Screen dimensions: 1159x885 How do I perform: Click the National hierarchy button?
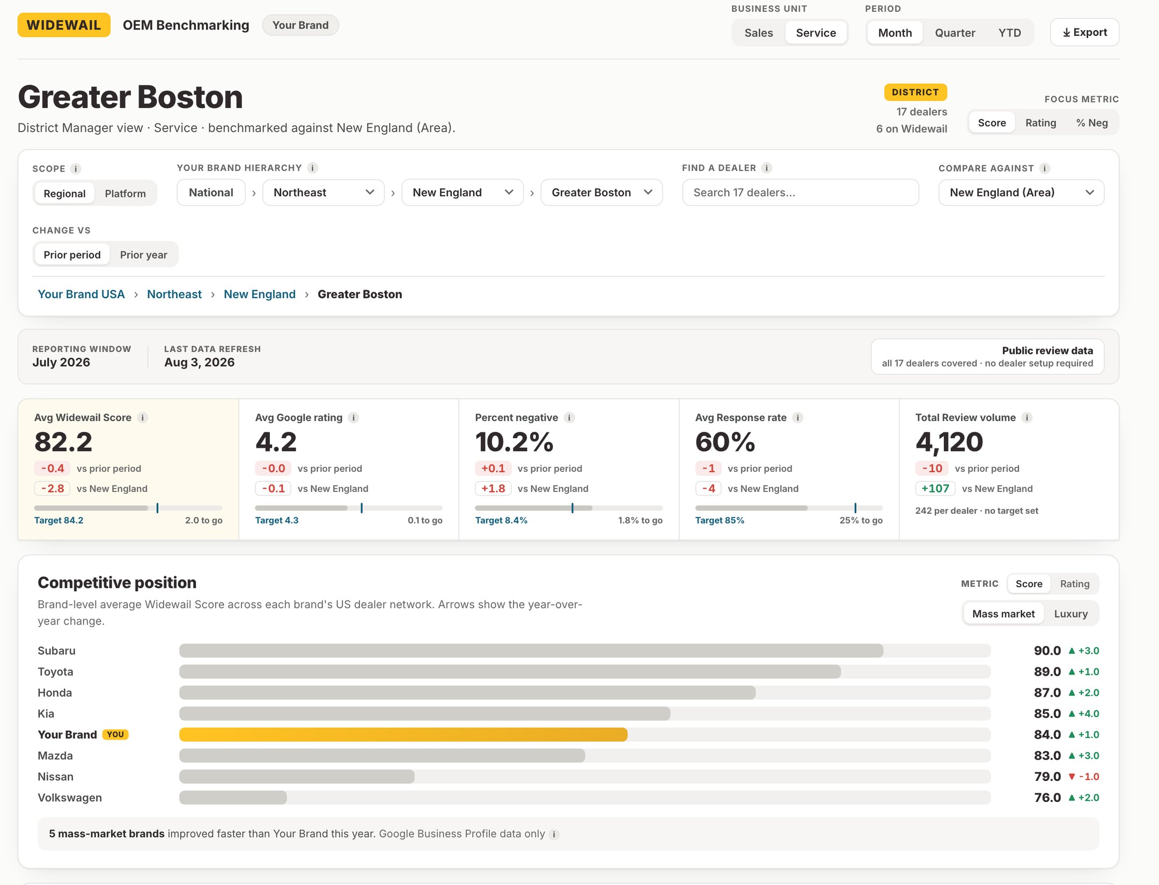(211, 193)
